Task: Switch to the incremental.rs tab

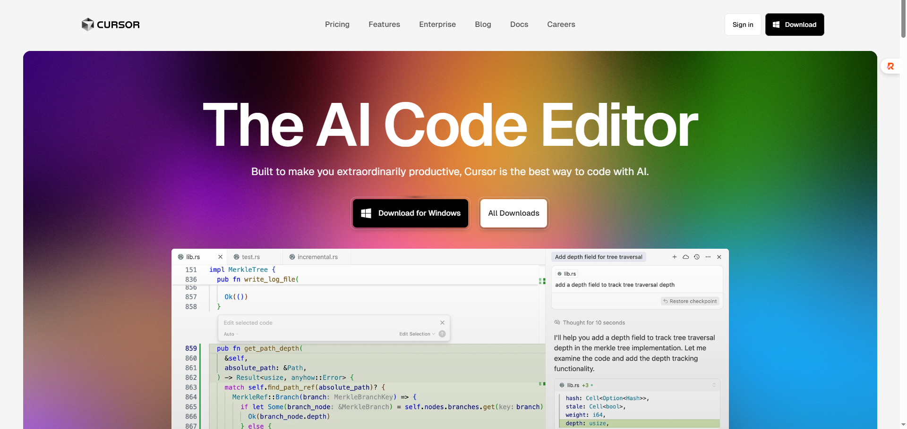Action: point(317,257)
